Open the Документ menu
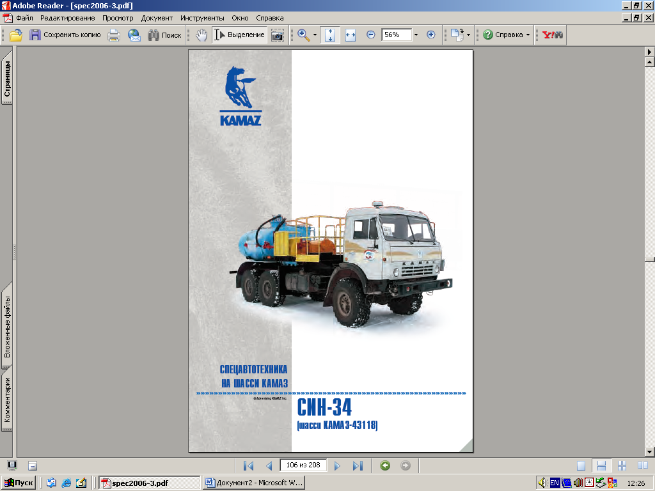The height and width of the screenshot is (491, 655). coord(157,18)
